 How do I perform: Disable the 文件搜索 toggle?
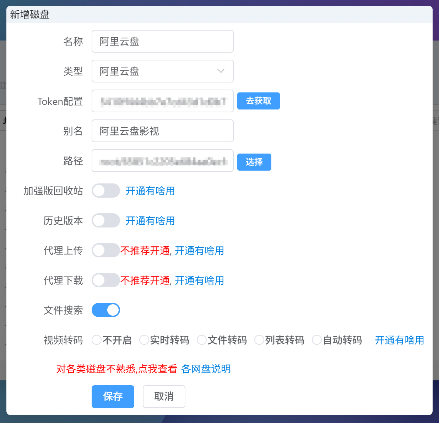pyautogui.click(x=105, y=310)
